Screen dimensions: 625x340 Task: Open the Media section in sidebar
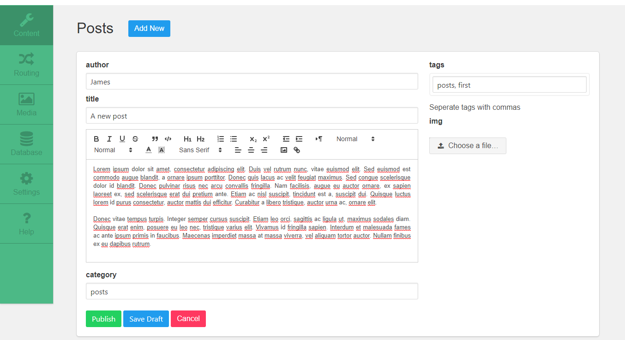tap(26, 105)
